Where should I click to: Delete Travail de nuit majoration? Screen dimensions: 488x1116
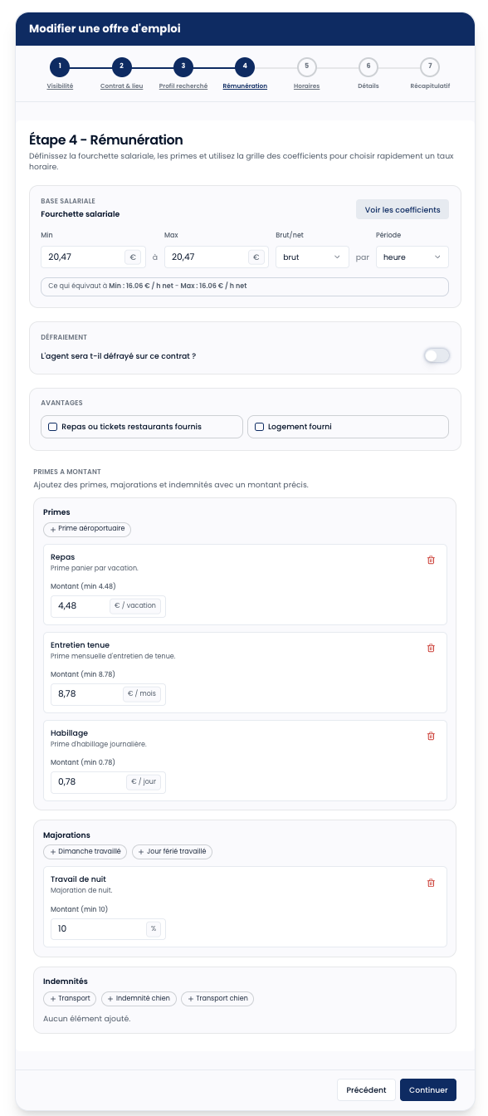point(431,883)
